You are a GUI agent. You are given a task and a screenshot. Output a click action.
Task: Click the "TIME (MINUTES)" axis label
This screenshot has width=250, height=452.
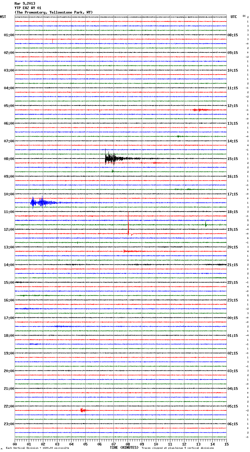124,448
